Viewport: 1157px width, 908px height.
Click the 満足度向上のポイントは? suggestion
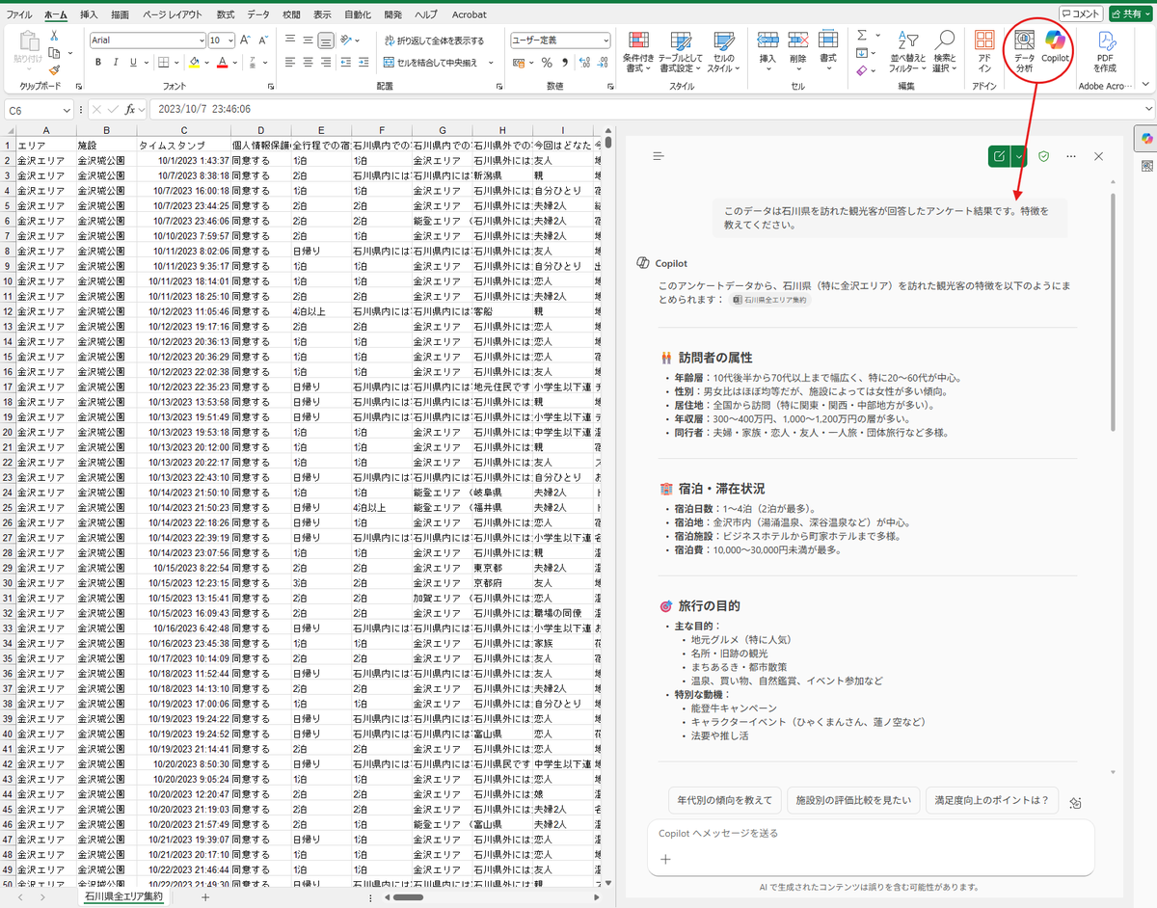[992, 800]
